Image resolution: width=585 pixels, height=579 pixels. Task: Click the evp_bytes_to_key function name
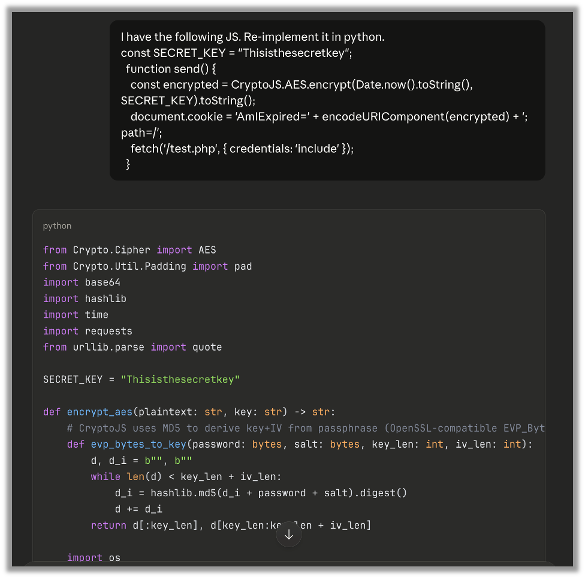pos(138,444)
